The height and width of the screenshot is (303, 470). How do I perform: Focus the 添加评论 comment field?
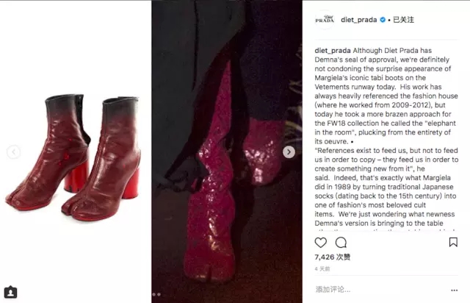380,290
